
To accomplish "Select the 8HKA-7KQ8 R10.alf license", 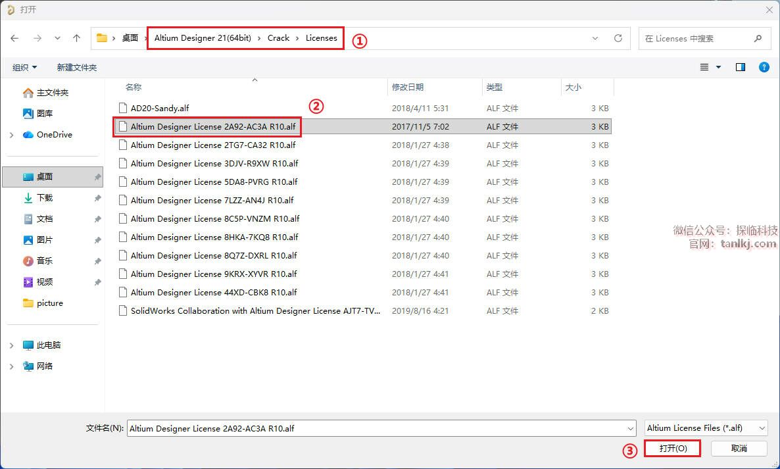I will (x=362, y=237).
